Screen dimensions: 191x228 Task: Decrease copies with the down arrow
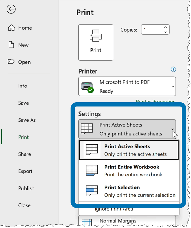click(166, 32)
